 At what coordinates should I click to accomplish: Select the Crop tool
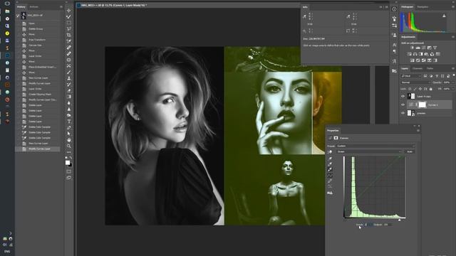tap(69, 35)
